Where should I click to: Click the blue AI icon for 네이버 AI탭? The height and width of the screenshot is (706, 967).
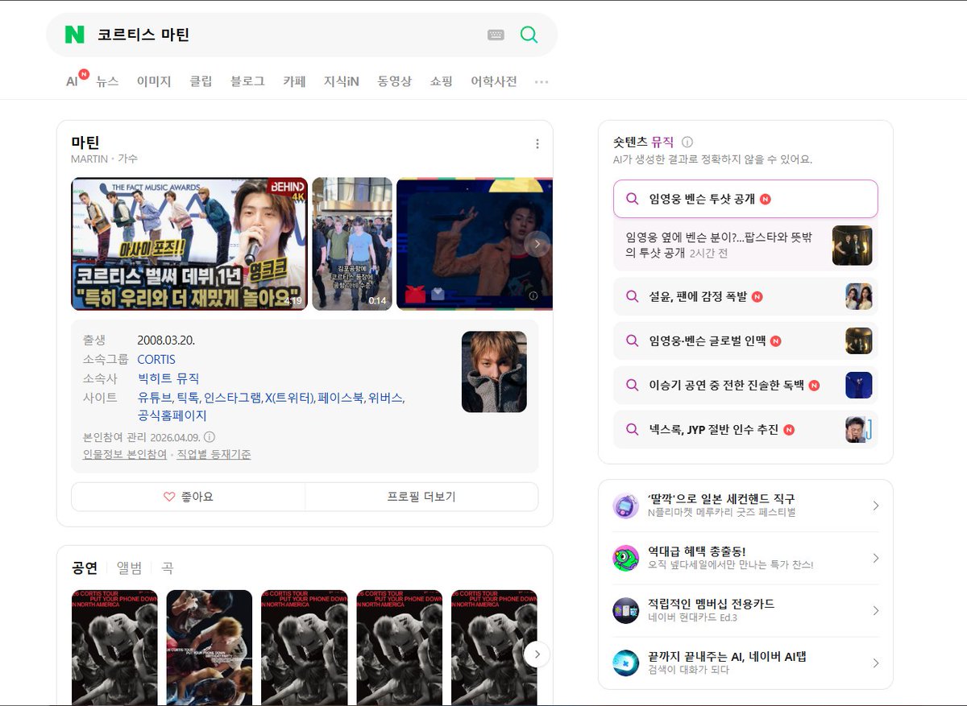pyautogui.click(x=625, y=663)
